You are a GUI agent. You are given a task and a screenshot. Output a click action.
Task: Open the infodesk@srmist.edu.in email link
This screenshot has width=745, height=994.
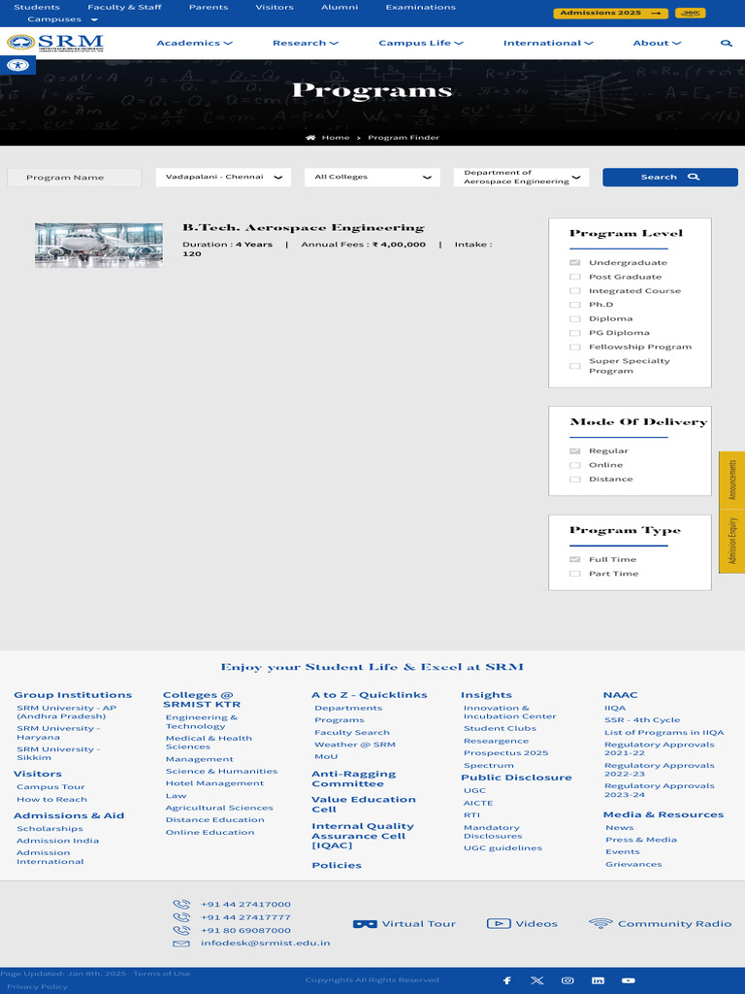coord(266,944)
